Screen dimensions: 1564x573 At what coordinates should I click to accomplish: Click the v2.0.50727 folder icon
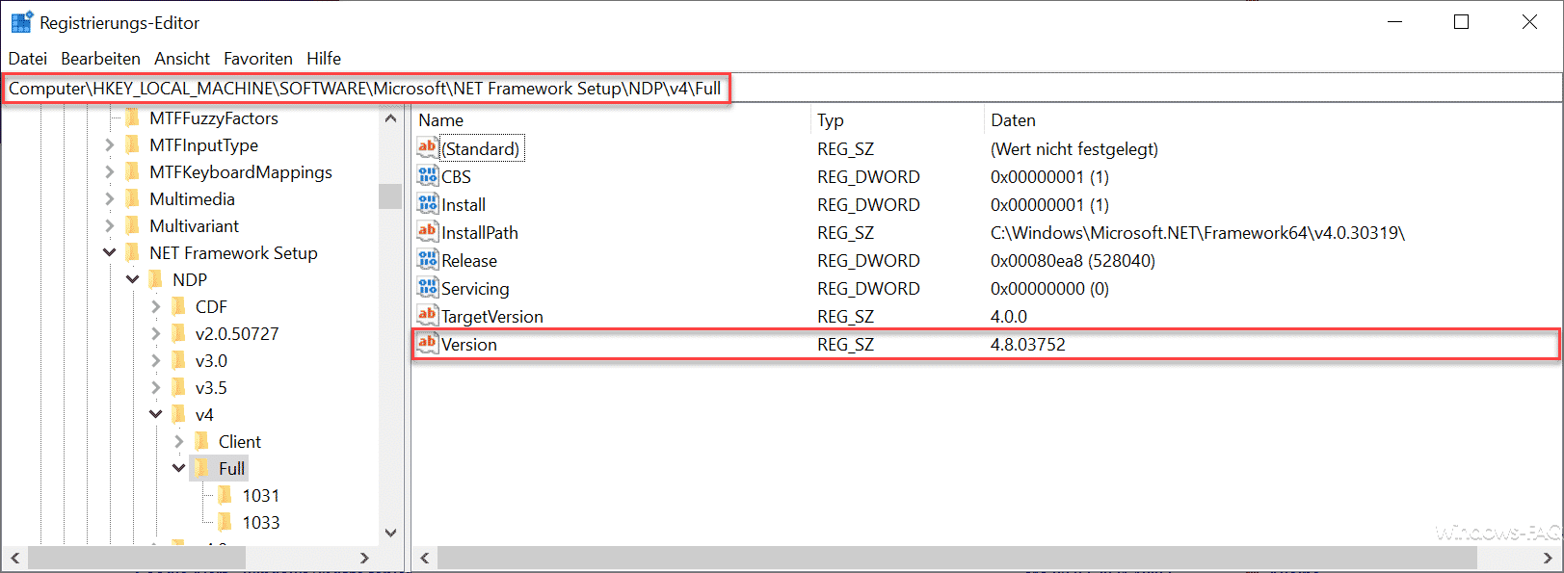(179, 334)
